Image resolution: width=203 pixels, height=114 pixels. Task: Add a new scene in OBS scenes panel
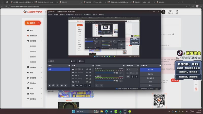49,85
